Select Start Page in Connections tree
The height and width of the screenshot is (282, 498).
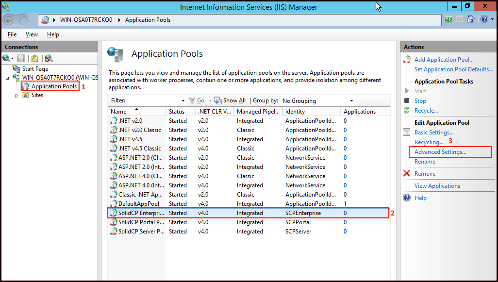coord(35,69)
